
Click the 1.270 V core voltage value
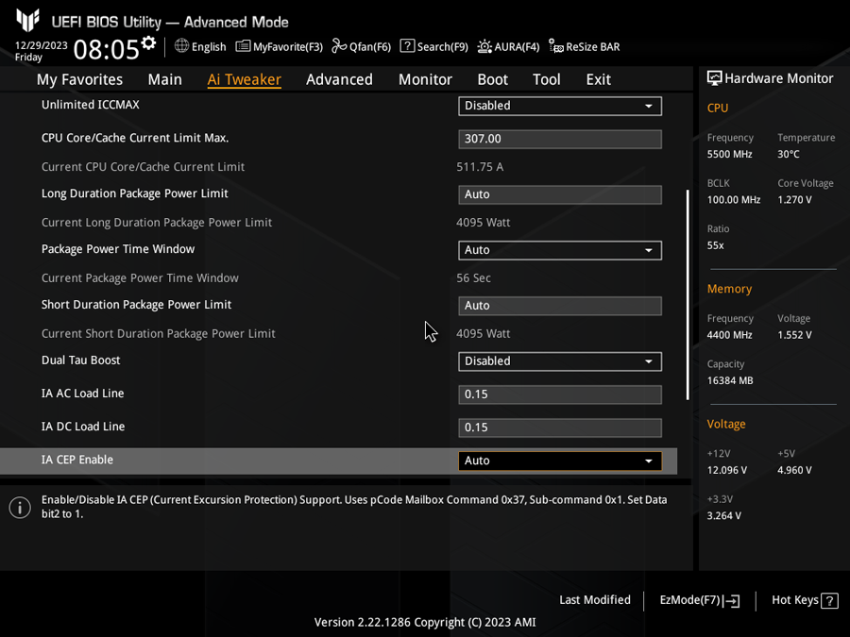(794, 200)
